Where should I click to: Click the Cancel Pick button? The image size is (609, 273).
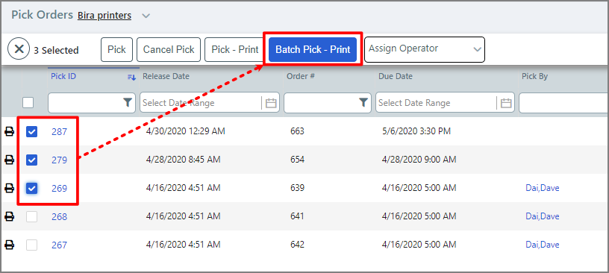(x=169, y=49)
